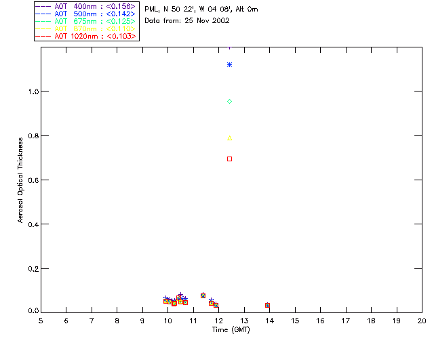Click the y-axis label 0.8
Image resolution: width=434 pixels, height=347 pixels.
click(x=33, y=136)
